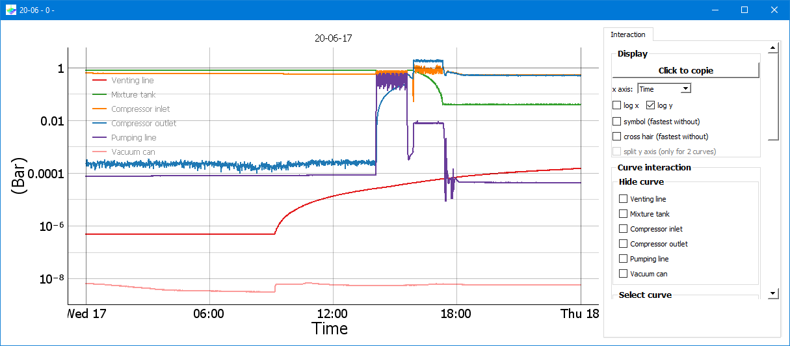Click the (Bar) y-axis label

[19, 176]
